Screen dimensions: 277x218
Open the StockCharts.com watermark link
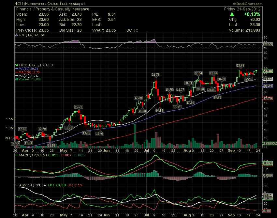248,4
